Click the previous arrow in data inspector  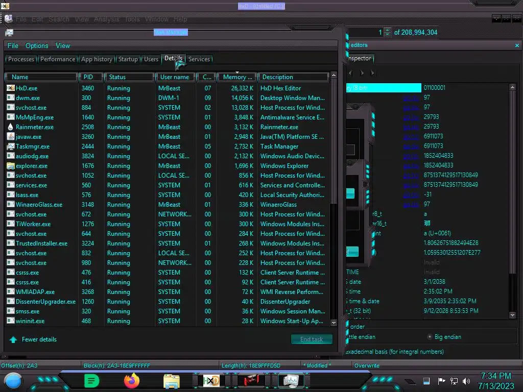point(350,72)
